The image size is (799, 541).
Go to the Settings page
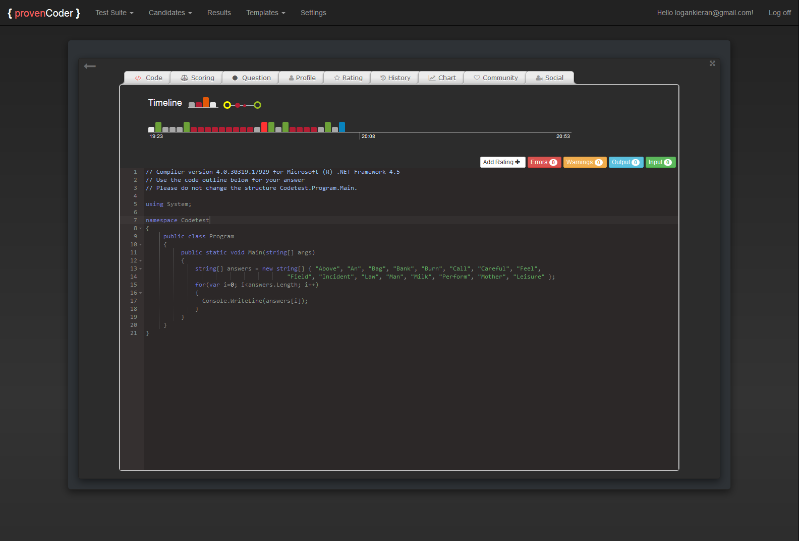[x=313, y=13]
